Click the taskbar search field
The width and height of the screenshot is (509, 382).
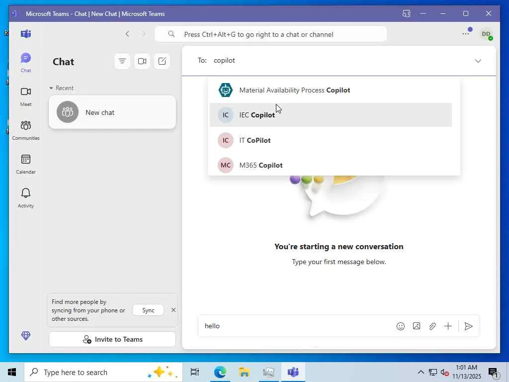click(103, 372)
